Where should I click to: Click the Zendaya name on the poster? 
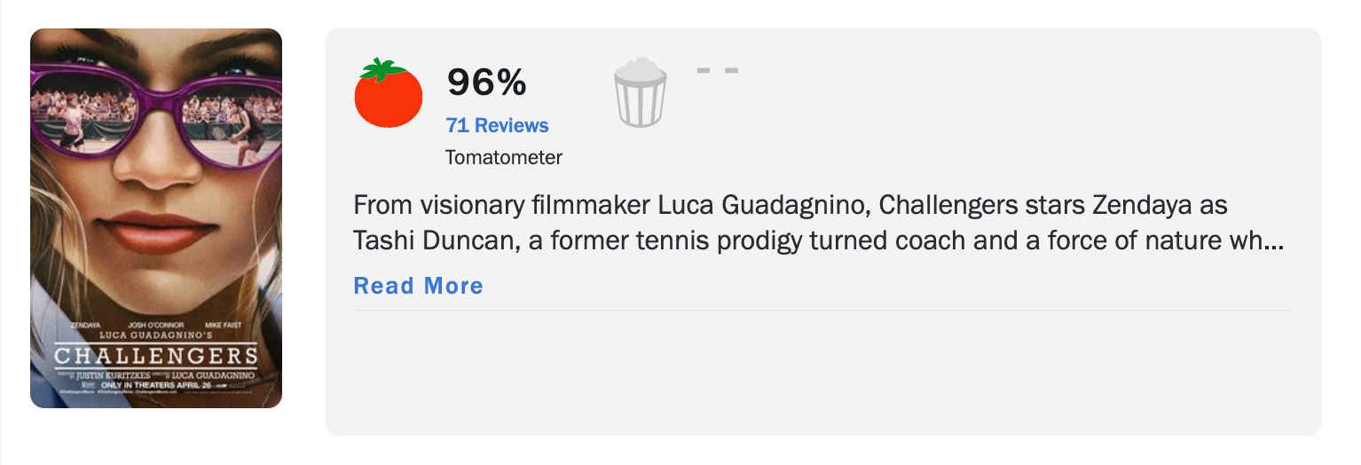click(x=88, y=326)
